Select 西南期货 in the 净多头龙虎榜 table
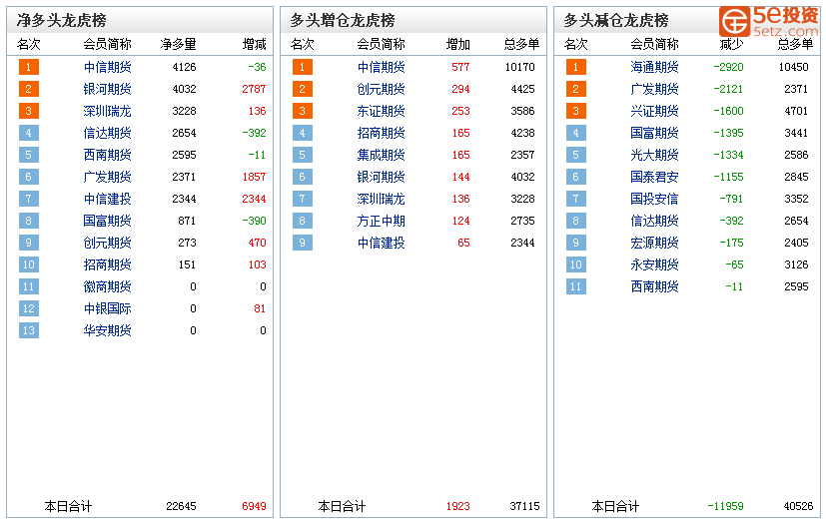This screenshot has height=523, width=826. [x=108, y=156]
